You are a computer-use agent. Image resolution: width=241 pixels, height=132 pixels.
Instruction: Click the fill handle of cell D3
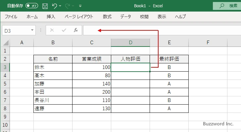tap(150, 72)
